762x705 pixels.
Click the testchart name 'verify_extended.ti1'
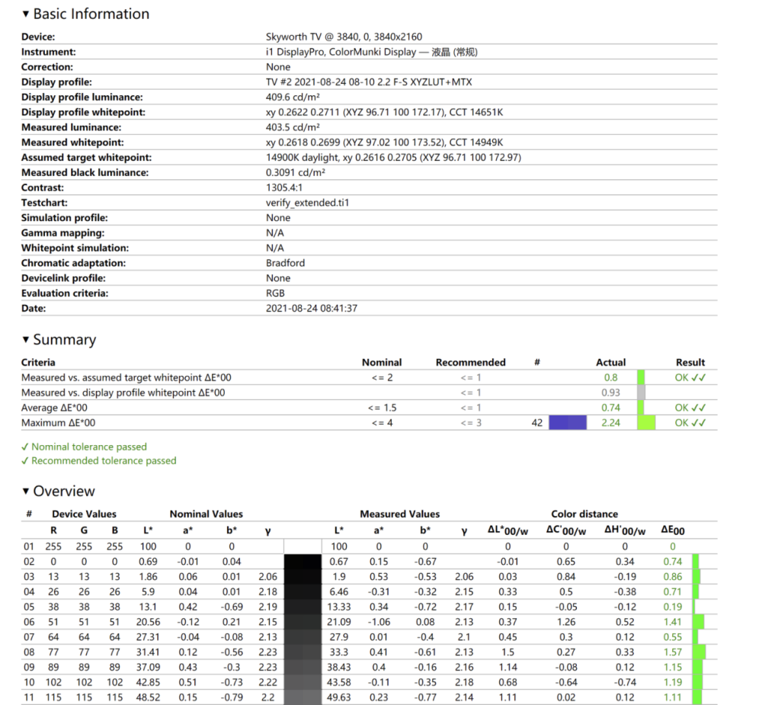[x=307, y=203]
